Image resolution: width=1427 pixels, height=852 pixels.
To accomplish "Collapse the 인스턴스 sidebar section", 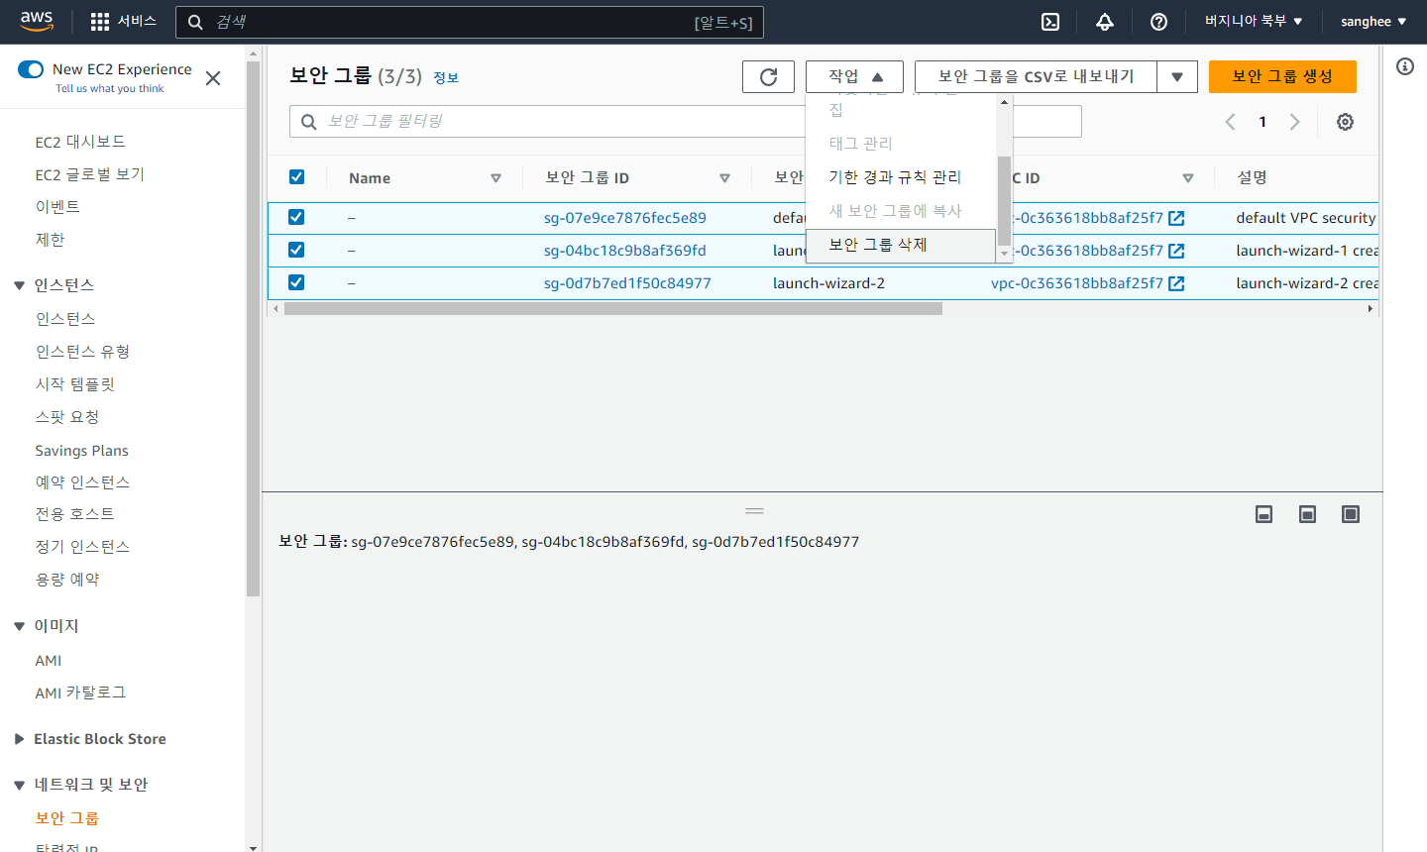I will [x=19, y=285].
